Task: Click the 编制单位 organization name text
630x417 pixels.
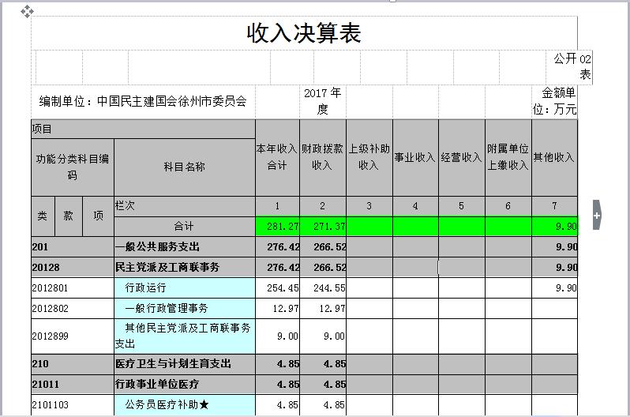Action: (x=144, y=102)
